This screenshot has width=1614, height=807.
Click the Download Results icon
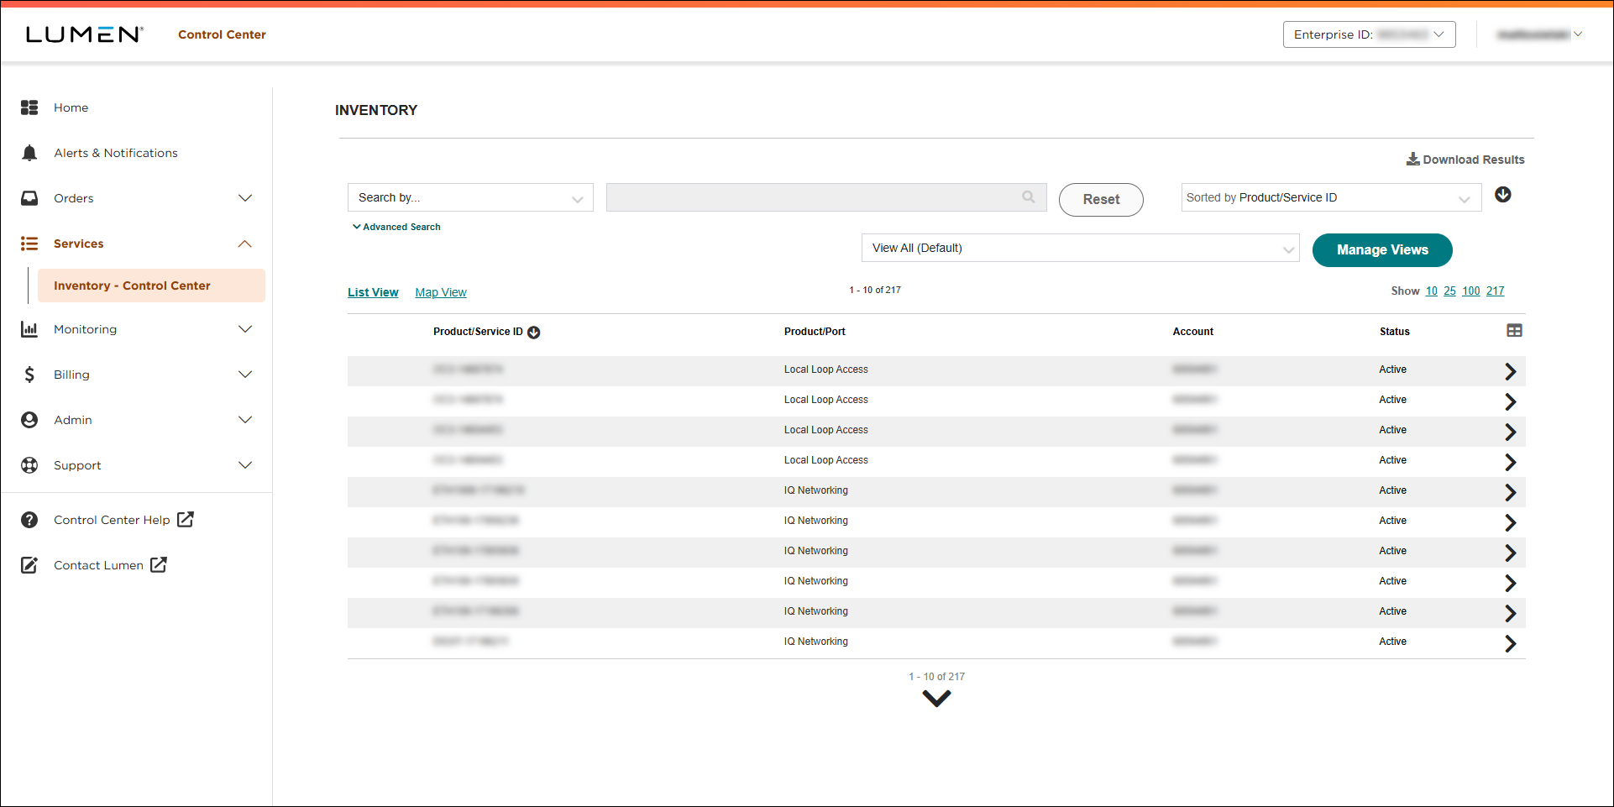[x=1412, y=160]
